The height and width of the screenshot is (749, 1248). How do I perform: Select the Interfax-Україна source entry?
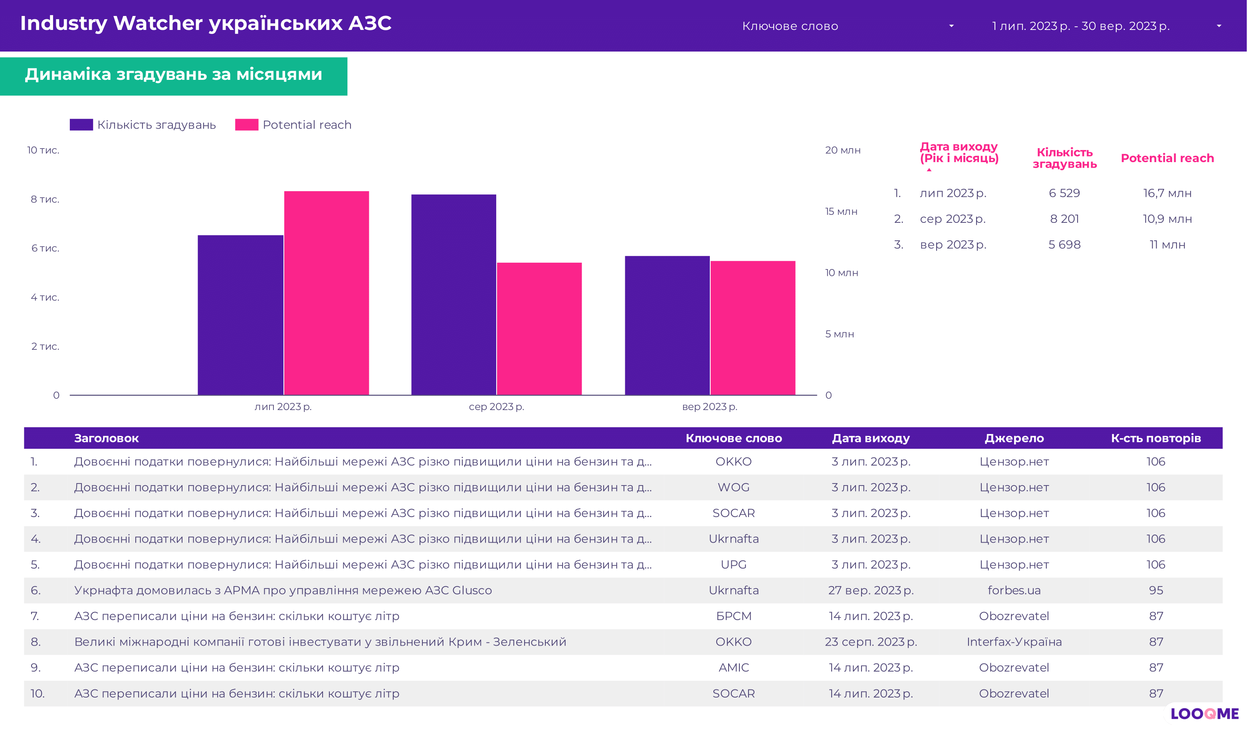click(x=1014, y=642)
